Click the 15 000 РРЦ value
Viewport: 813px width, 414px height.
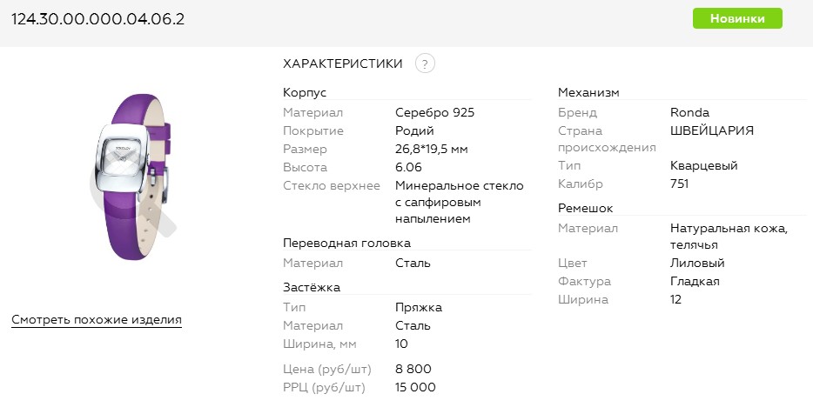point(415,387)
